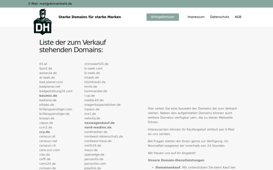Click the 'Starke Domains für starke Marken' tagline

(90, 17)
